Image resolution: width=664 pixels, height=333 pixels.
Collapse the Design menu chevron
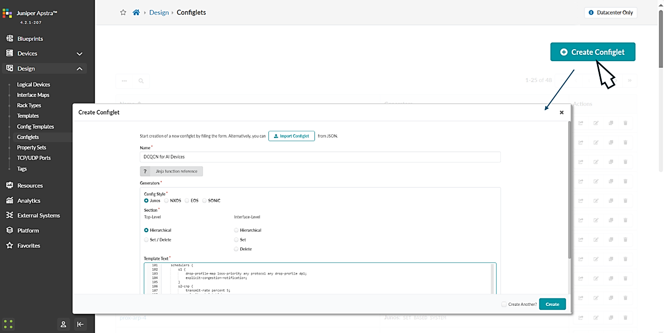click(x=80, y=69)
